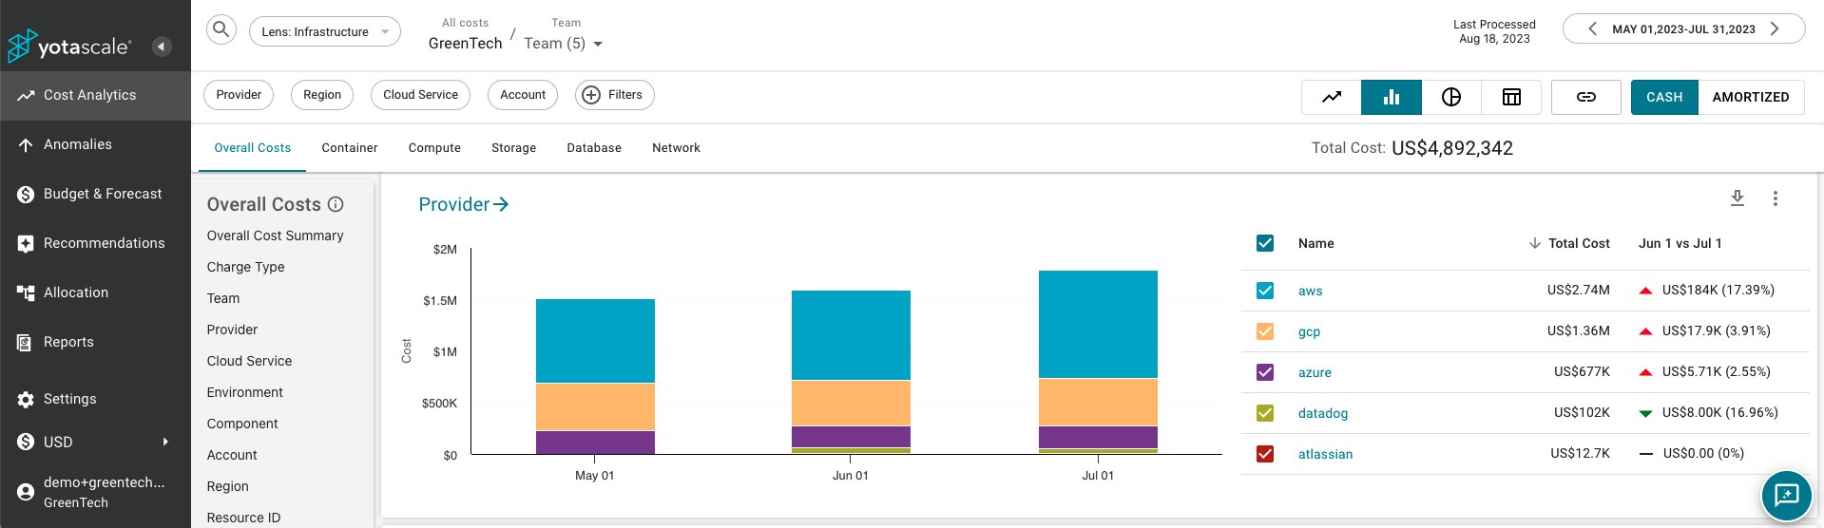Open the datadog provider link
This screenshot has height=528, width=1824.
(x=1323, y=414)
